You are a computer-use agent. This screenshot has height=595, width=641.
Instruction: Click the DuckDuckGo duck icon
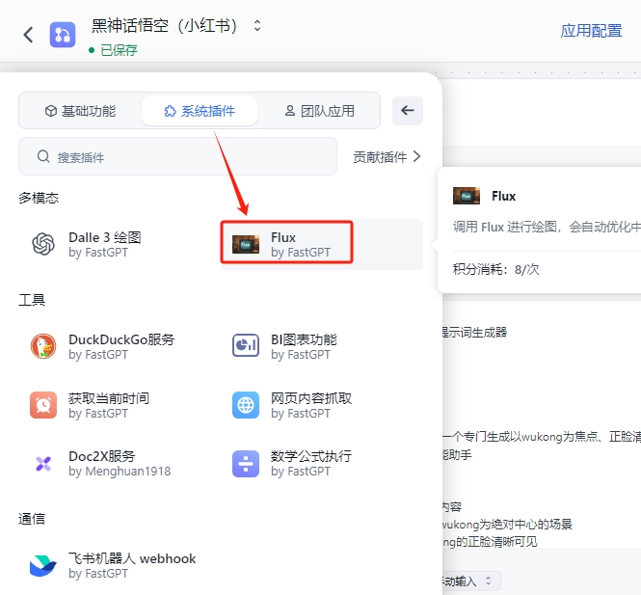[x=43, y=346]
